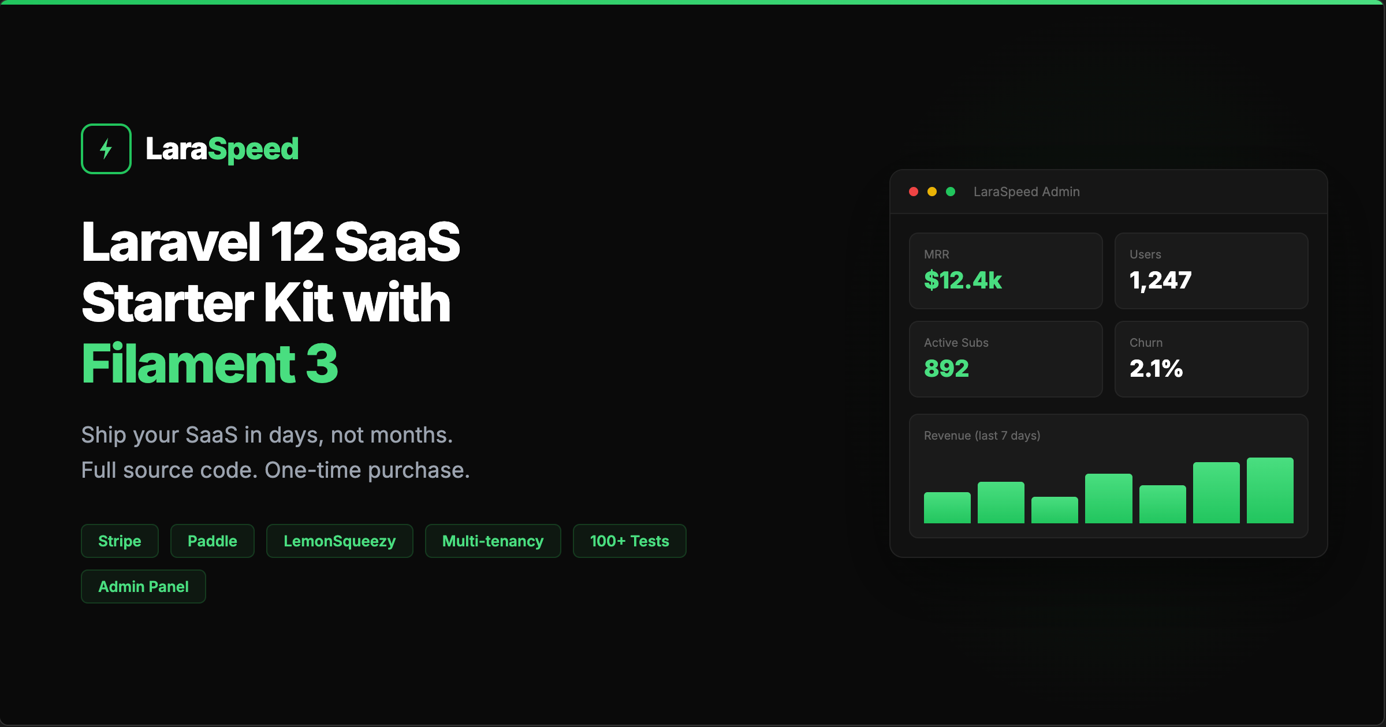Click the 100+ Tests tag

coord(629,541)
